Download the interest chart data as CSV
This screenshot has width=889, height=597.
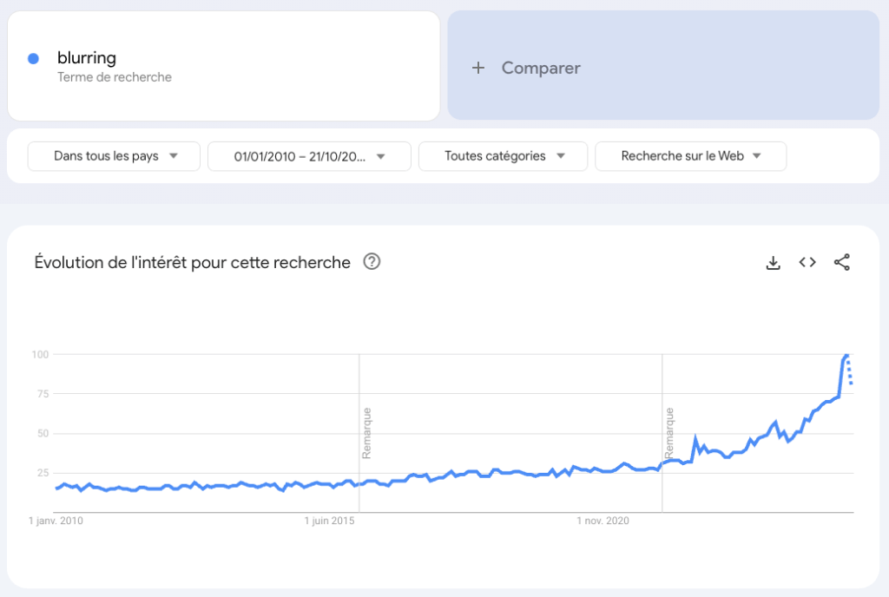tap(774, 262)
